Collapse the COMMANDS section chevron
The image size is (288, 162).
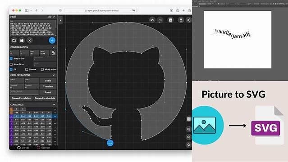click(x=54, y=104)
